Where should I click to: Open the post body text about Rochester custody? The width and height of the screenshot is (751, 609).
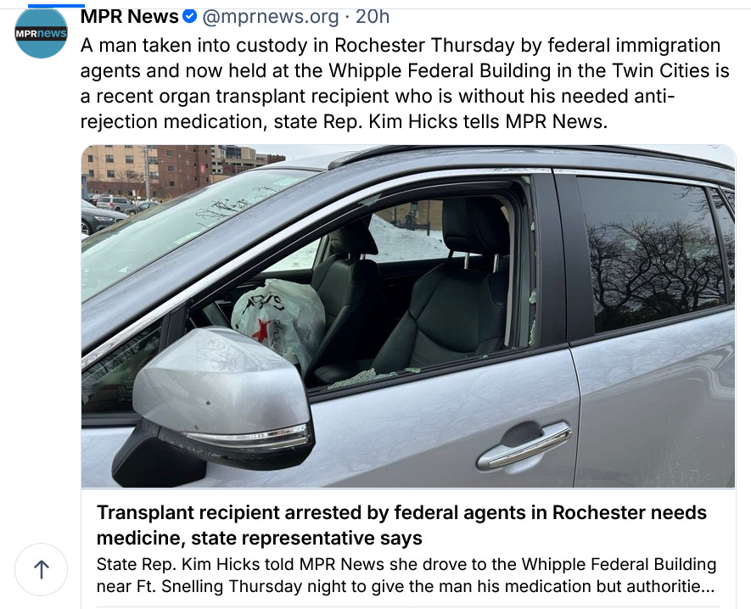(x=405, y=83)
